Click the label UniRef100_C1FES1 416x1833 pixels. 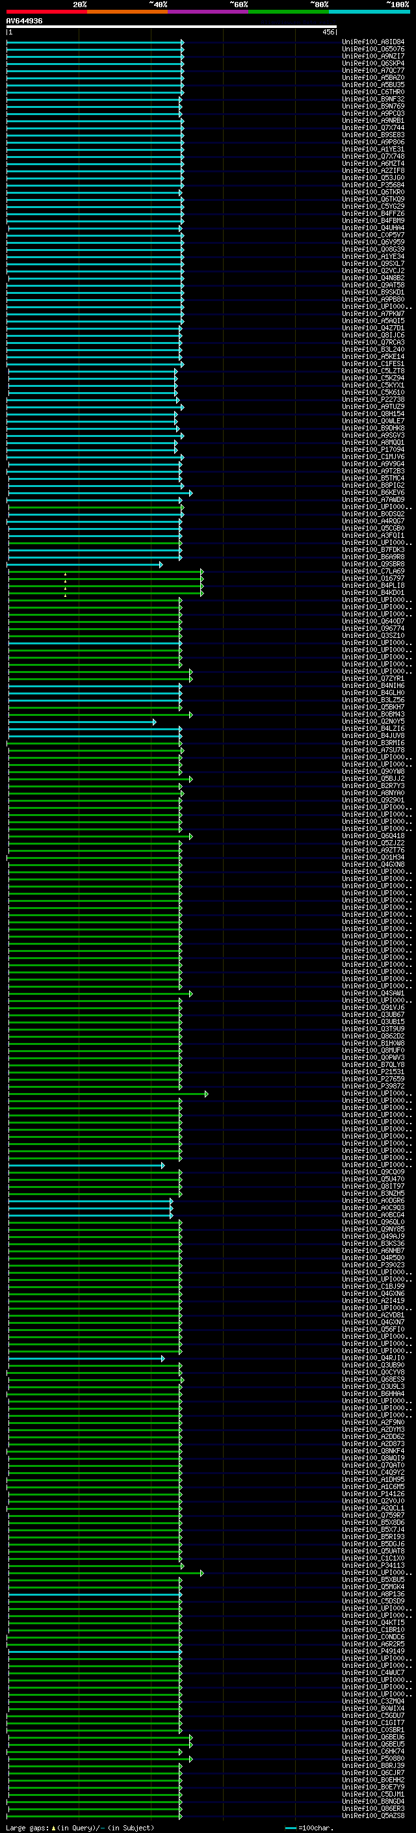(x=373, y=363)
